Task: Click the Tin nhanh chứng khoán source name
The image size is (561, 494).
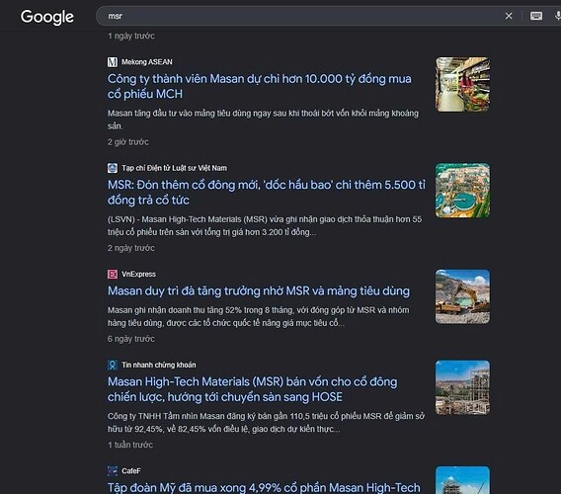Action: tap(159, 365)
